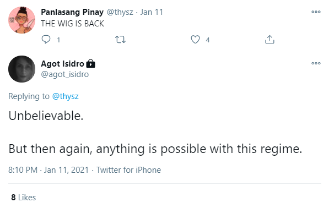Click the share upload icon
Screen dimensions: 329x208
click(269, 39)
